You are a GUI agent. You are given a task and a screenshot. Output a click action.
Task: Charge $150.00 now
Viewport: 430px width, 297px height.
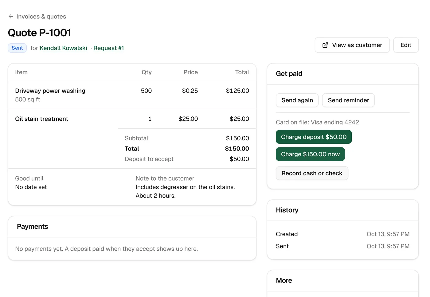[310, 154]
